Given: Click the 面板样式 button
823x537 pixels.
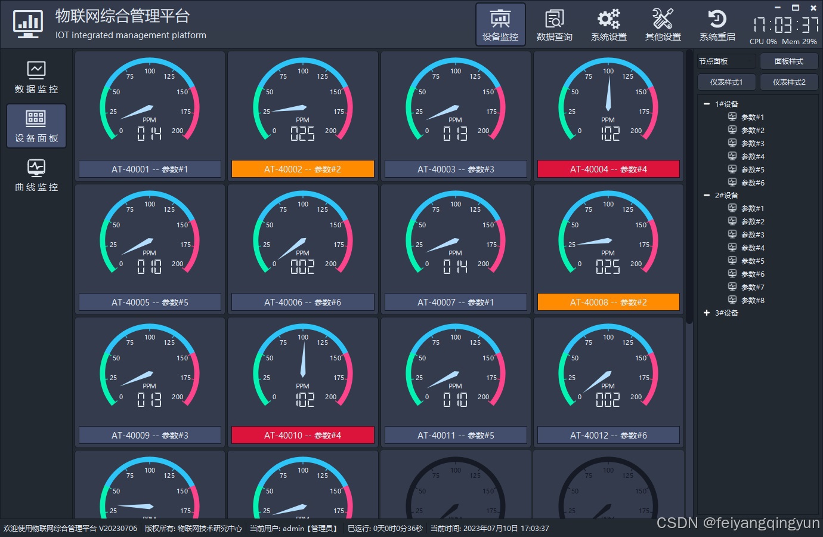Looking at the screenshot, I should tap(789, 61).
